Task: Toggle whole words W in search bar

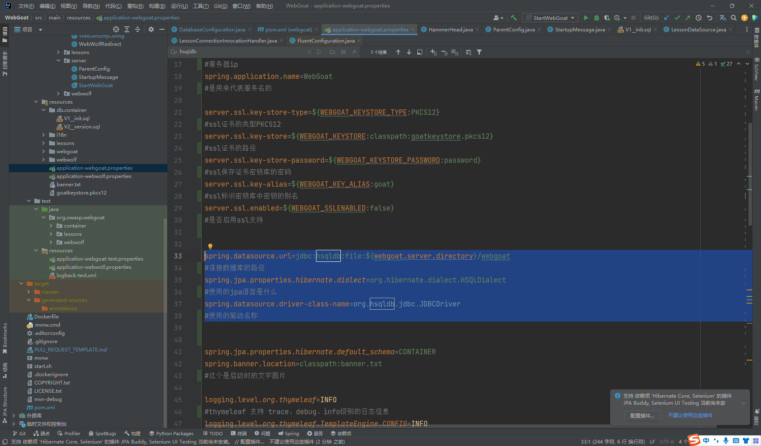Action: point(343,52)
